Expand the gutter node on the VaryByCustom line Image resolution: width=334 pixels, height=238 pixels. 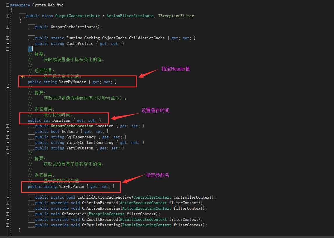8,148
